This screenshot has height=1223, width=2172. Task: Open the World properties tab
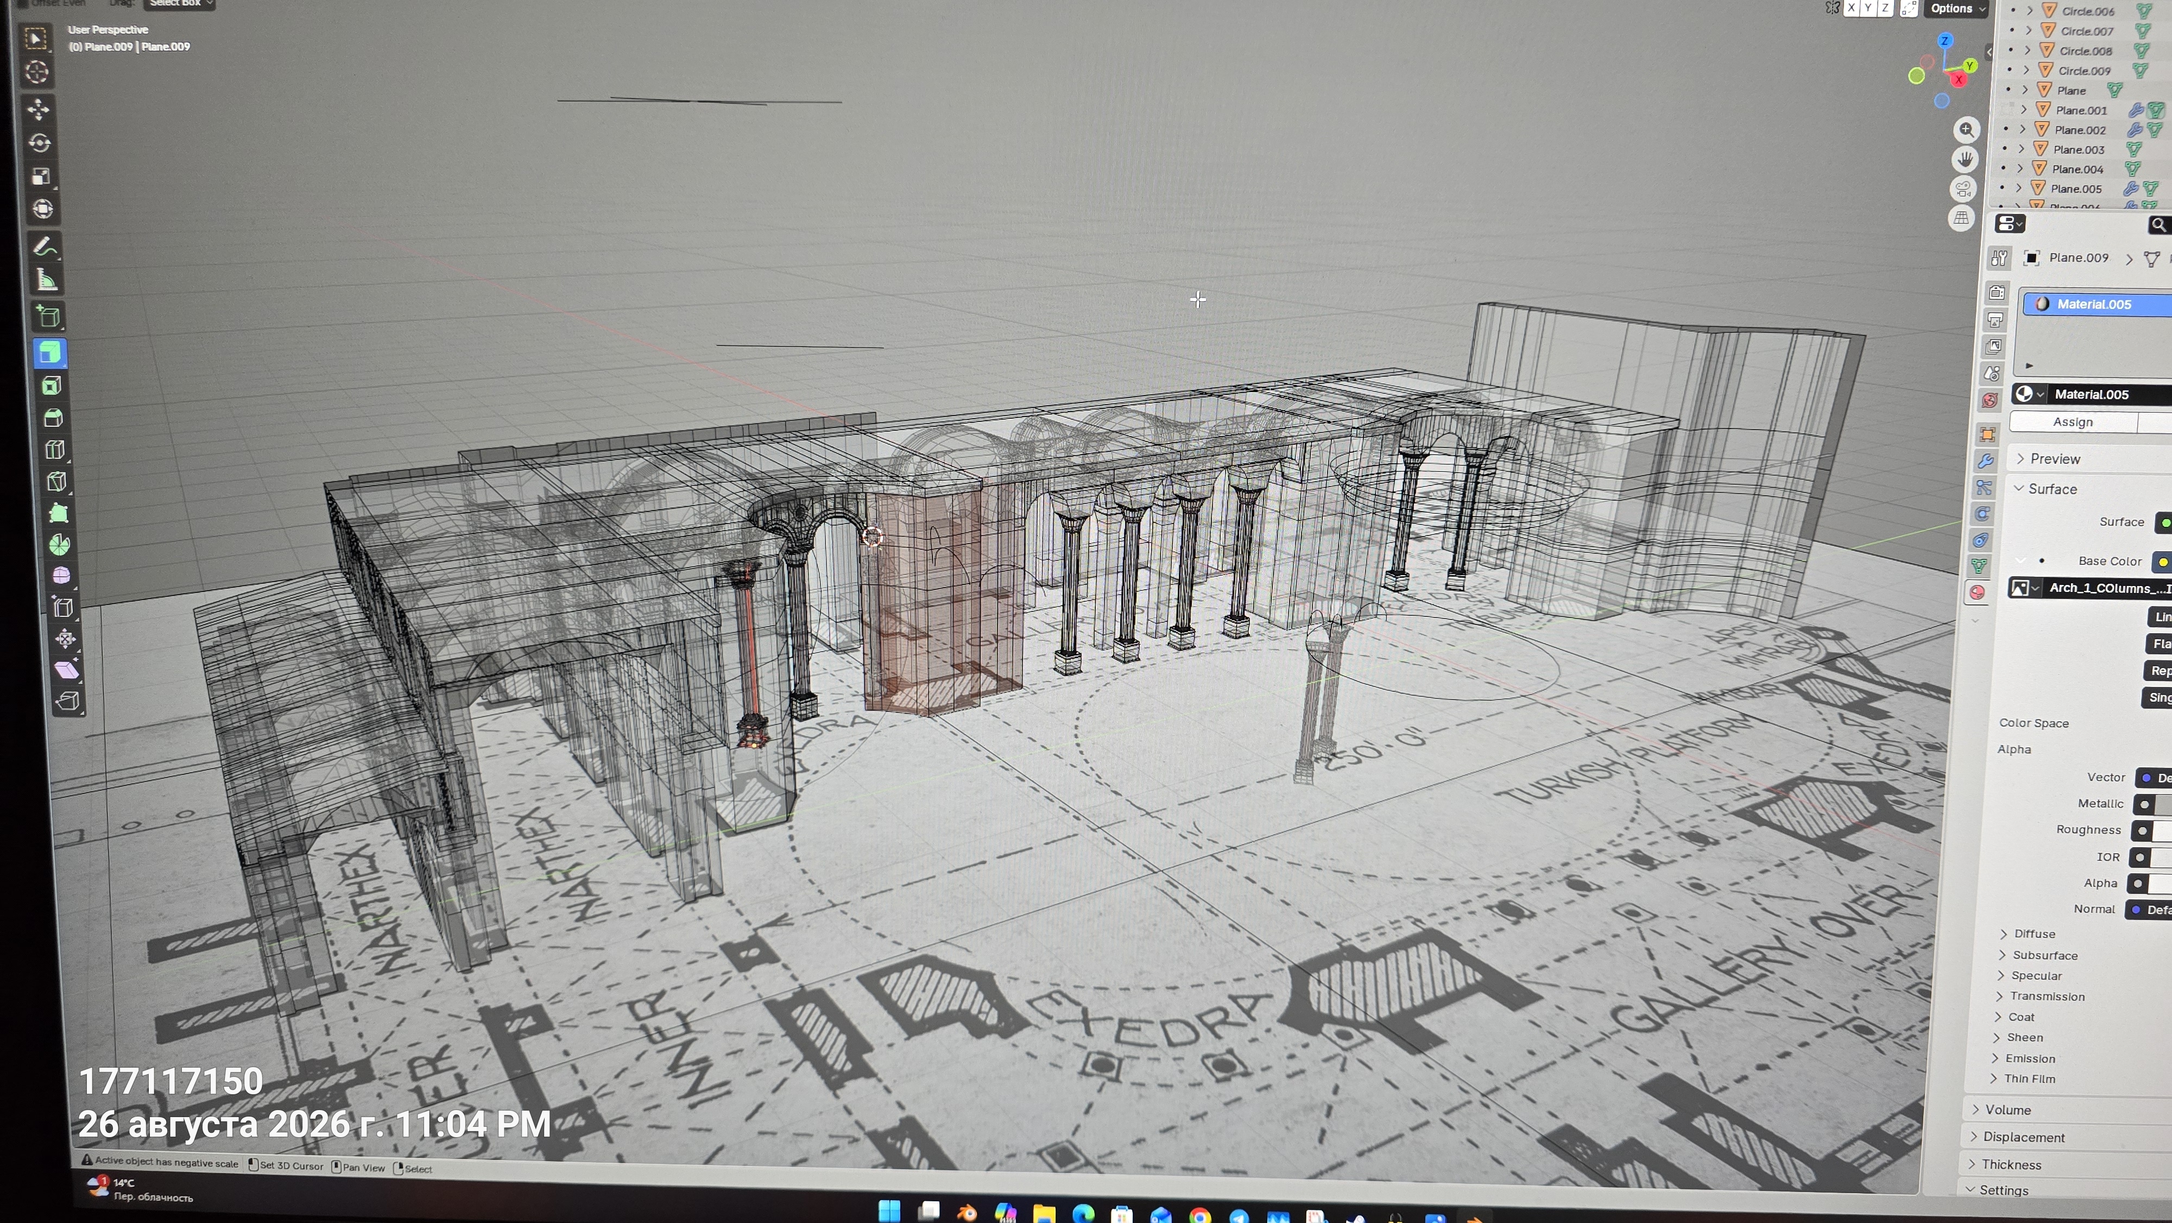(x=1990, y=401)
